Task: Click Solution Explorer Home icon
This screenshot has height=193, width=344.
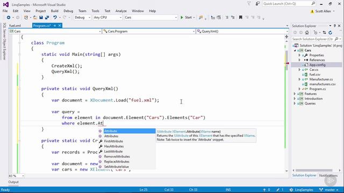Action: pos(307,33)
